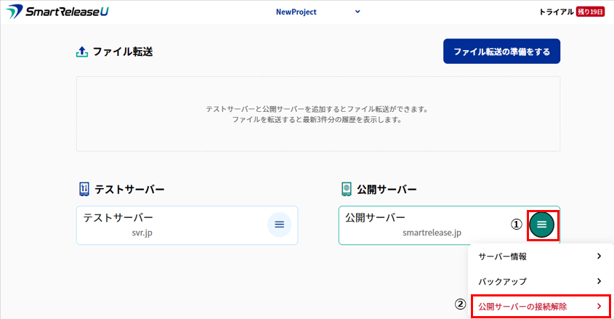
Task: Click the トライアル label in the header
Action: [x=557, y=12]
